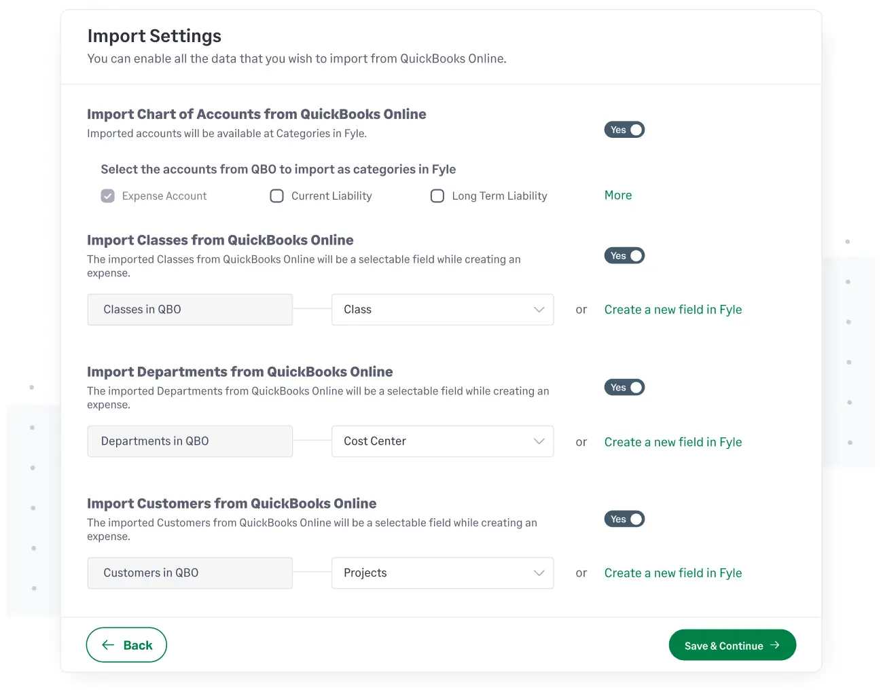Check the Current Liability checkbox
Viewport: 881px width, 694px height.
(x=277, y=196)
